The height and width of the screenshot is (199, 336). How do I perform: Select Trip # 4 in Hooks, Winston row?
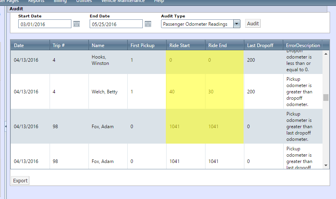point(69,60)
